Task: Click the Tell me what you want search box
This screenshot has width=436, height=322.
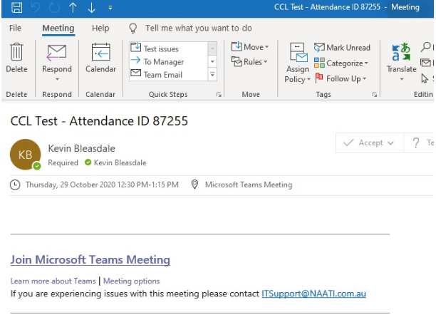Action: point(198,28)
